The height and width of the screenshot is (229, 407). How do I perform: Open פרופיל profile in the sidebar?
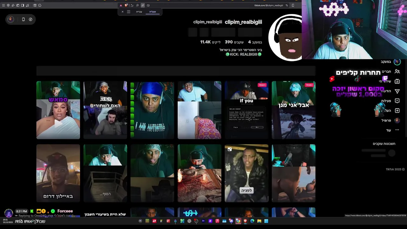[x=390, y=120]
